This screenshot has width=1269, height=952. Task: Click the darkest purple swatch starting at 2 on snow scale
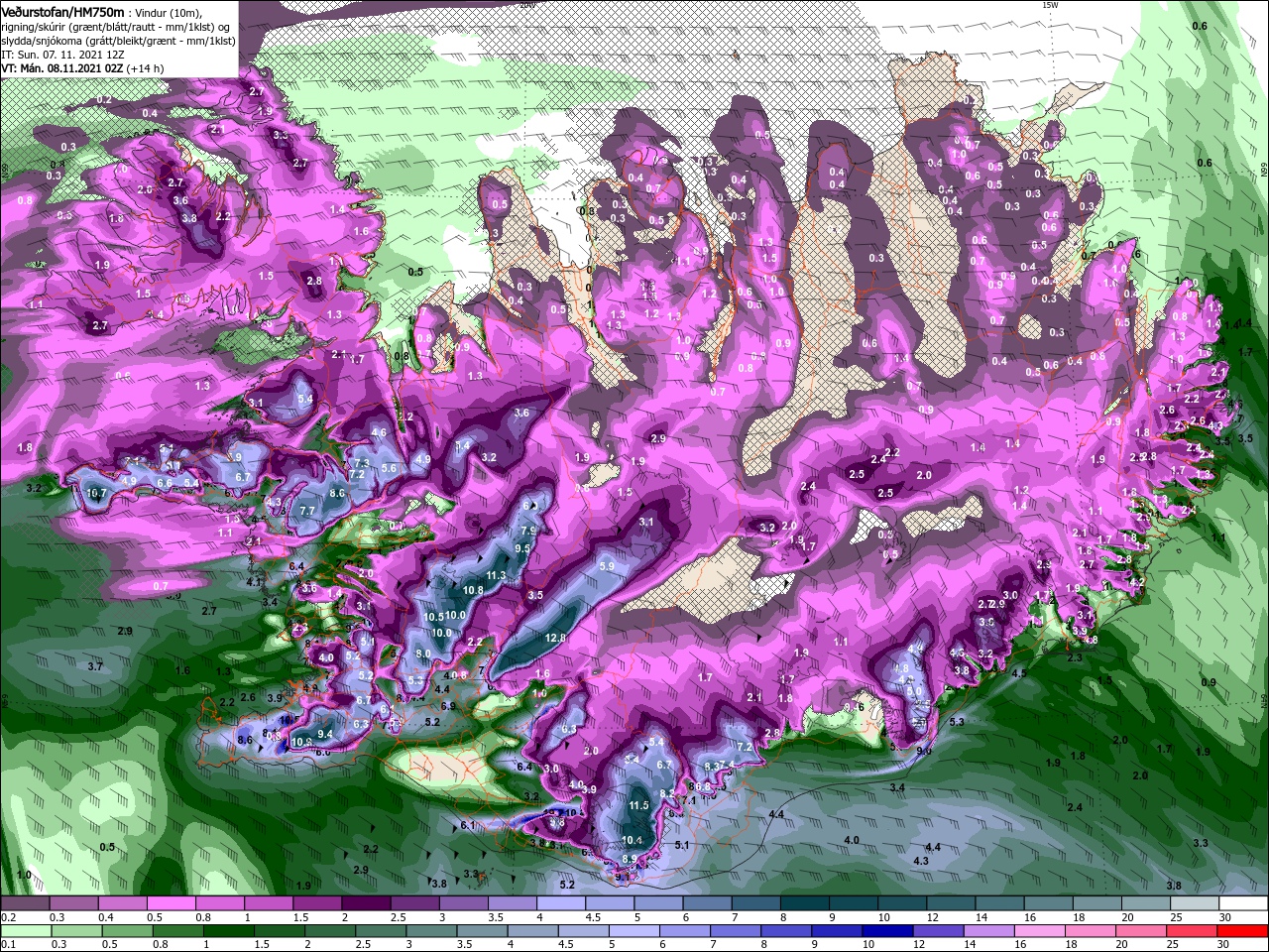[x=366, y=903]
